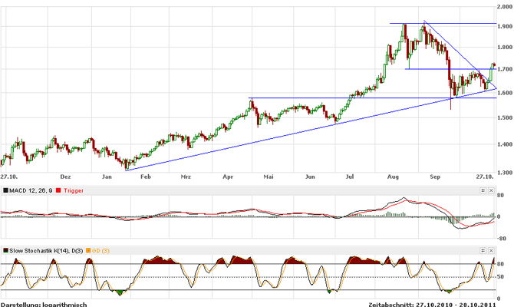Select the red 'Trigger' legend label
The height and width of the screenshot is (307, 514).
point(74,190)
